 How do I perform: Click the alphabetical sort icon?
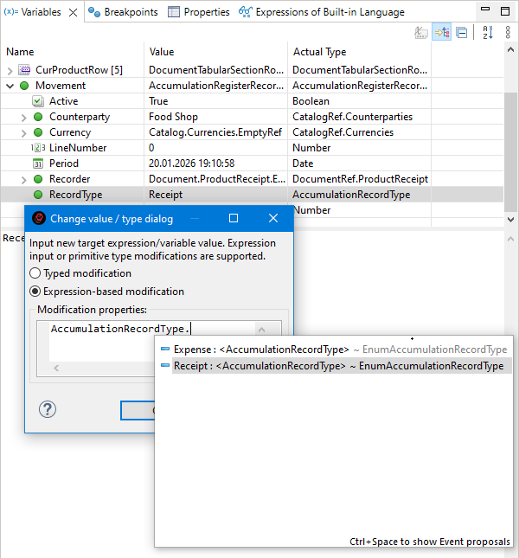(487, 32)
